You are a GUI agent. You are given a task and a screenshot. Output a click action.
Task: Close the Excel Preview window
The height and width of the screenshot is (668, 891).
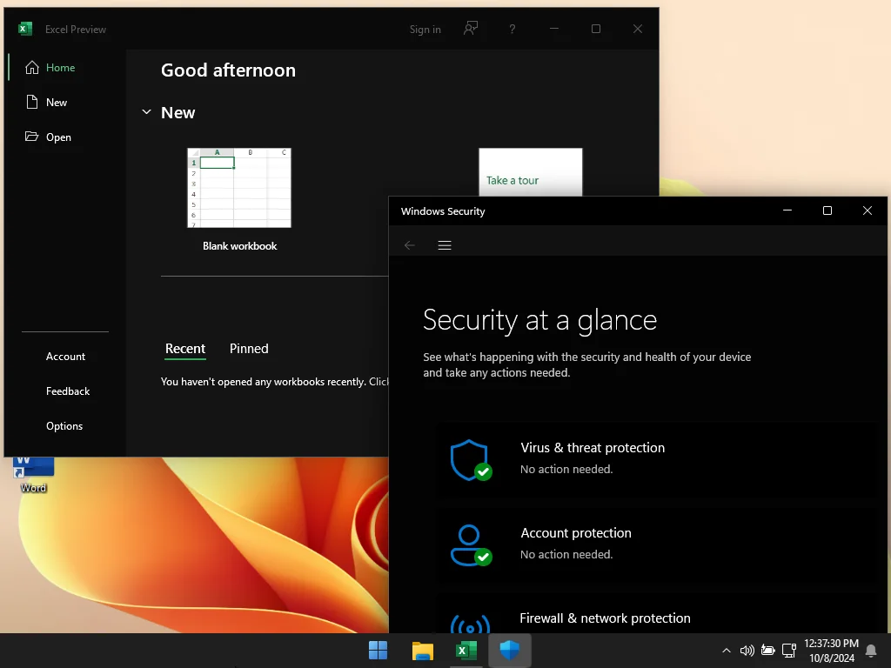pyautogui.click(x=638, y=29)
